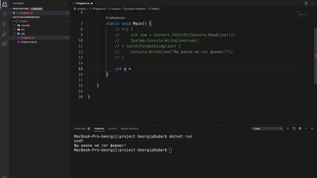Open the Search view in activity bar
317x178 pixels.
point(4,14)
